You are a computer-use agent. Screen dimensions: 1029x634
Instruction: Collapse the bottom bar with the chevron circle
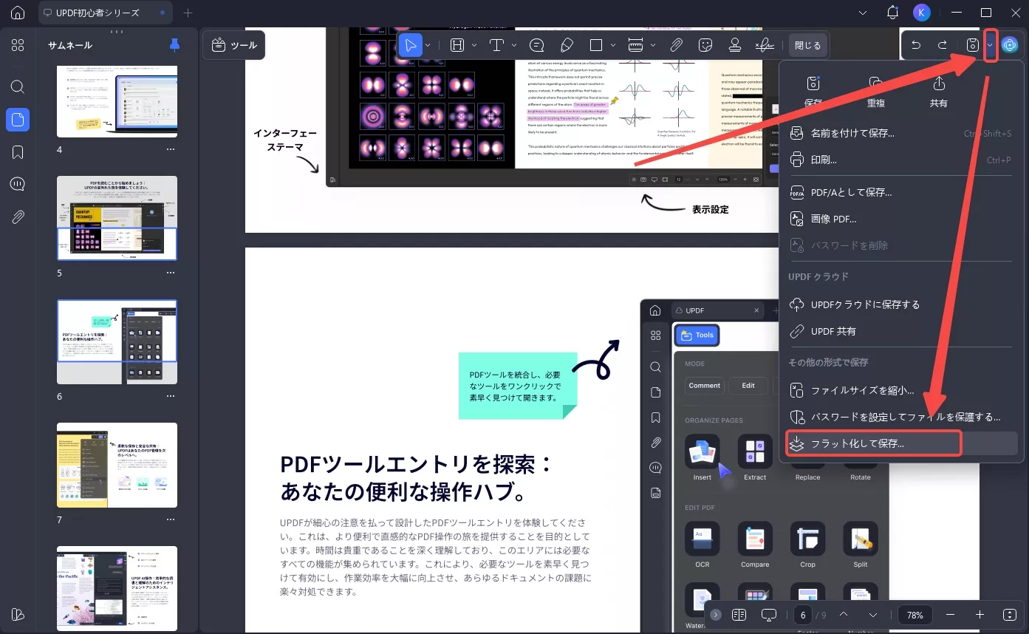tap(716, 615)
